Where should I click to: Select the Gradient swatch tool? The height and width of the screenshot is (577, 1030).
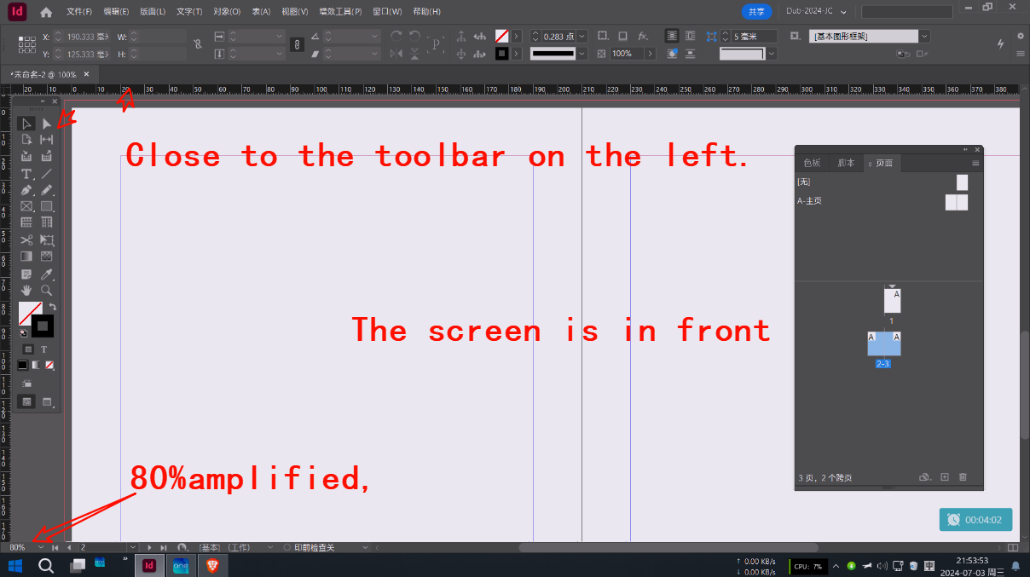pos(26,256)
